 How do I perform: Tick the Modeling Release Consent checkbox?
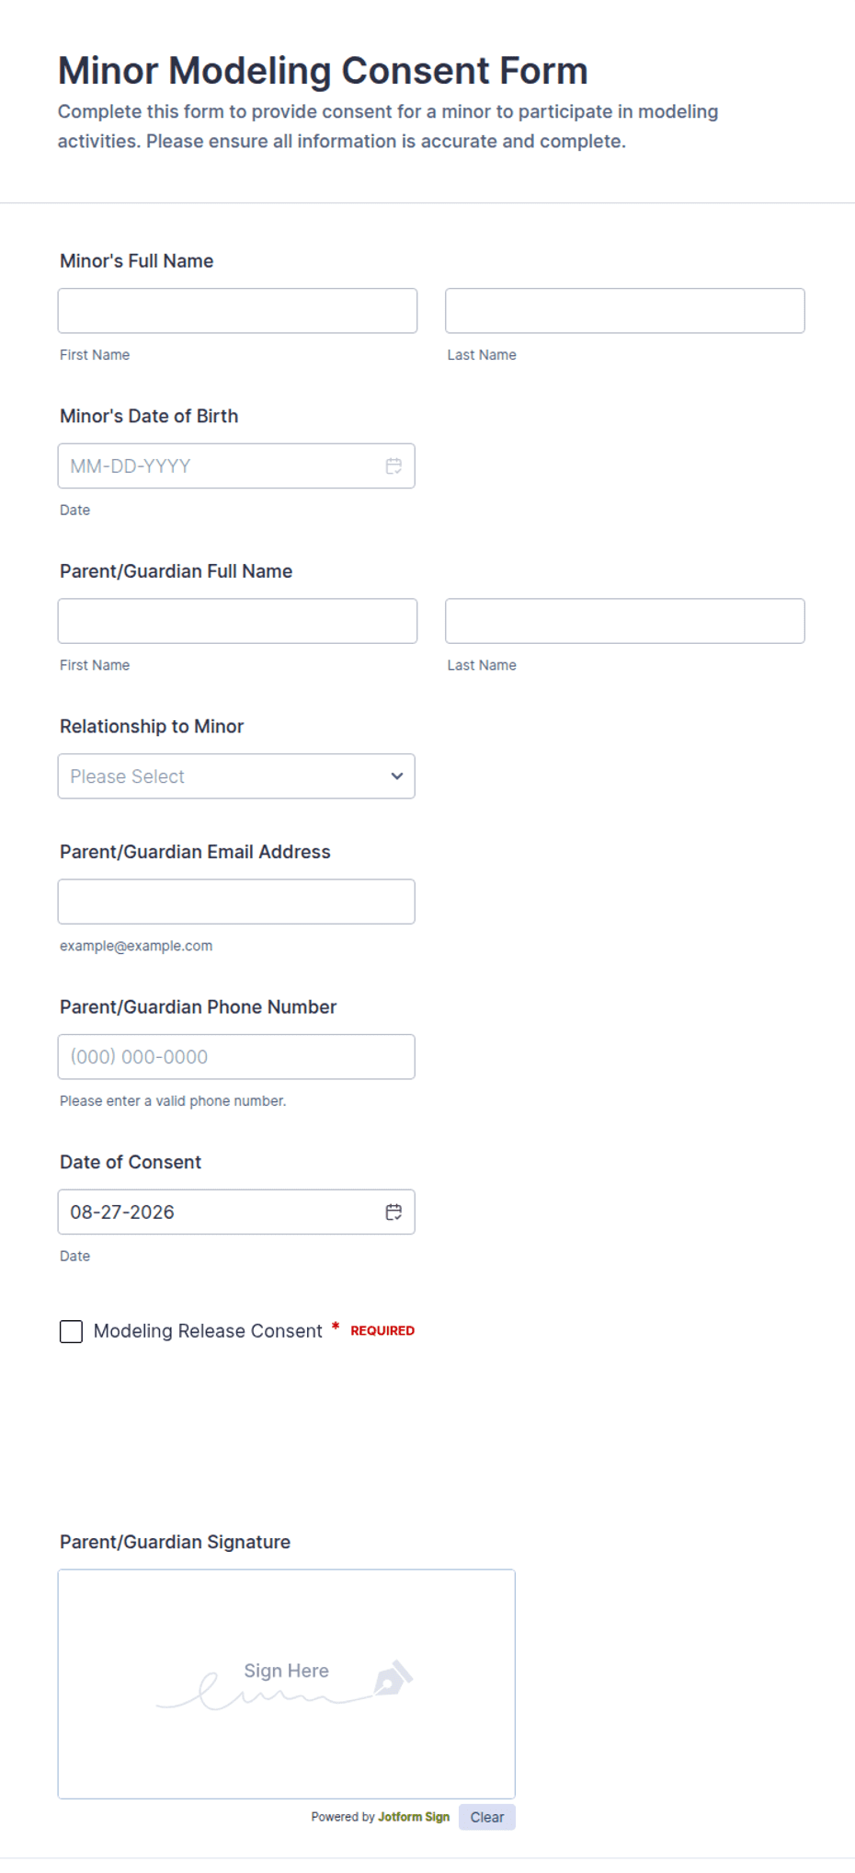(x=71, y=1331)
